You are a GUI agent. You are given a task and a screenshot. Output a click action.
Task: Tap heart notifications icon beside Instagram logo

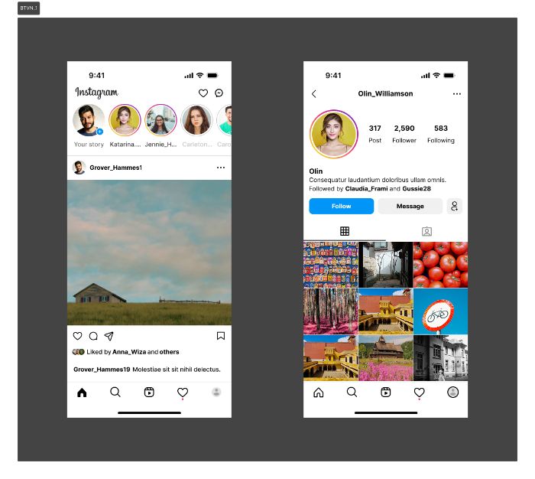(203, 93)
